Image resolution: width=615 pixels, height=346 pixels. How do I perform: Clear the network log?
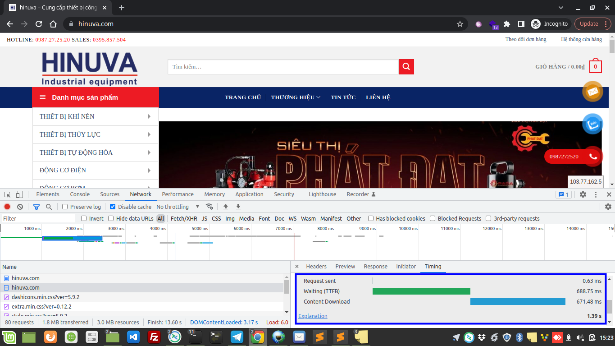20,207
